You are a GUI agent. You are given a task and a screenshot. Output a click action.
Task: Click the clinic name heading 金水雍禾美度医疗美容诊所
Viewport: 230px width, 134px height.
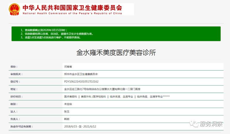point(116,53)
